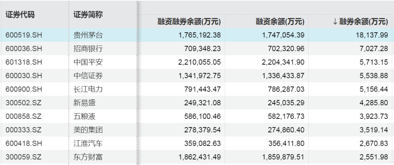Select the 新易盛 stock entry
The width and height of the screenshot is (394, 165).
(x=85, y=102)
